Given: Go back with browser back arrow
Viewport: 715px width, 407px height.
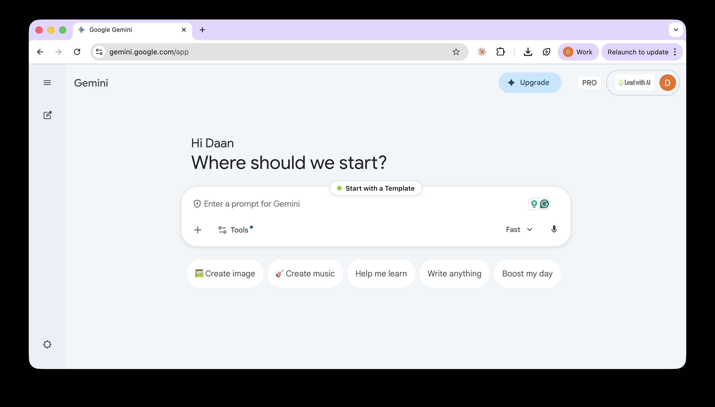Looking at the screenshot, I should (40, 52).
